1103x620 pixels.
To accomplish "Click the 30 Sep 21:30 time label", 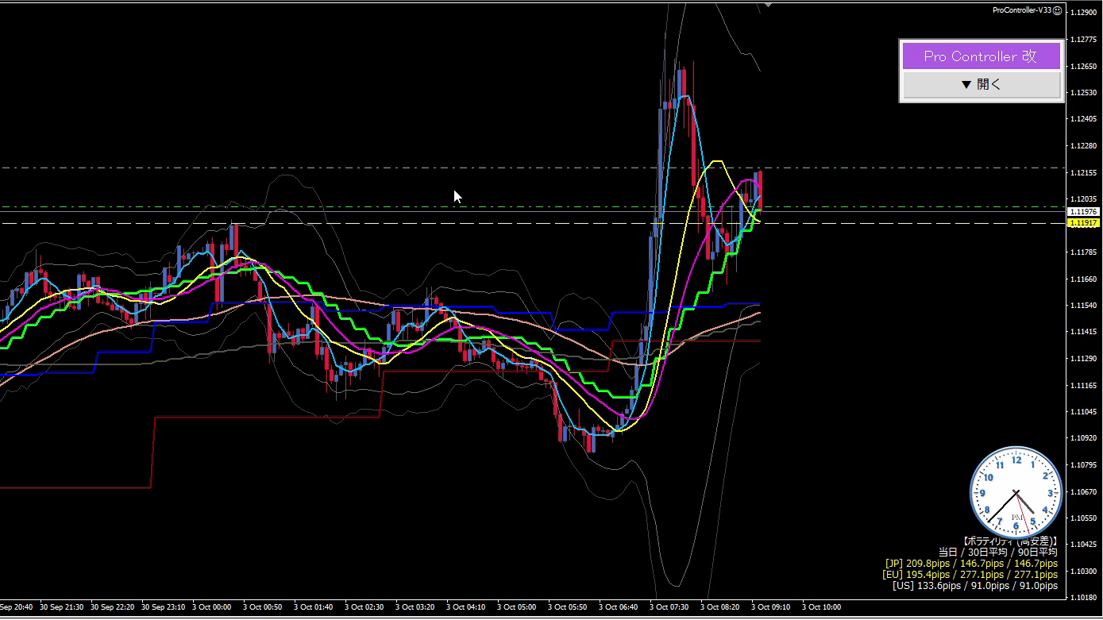I will 62,607.
